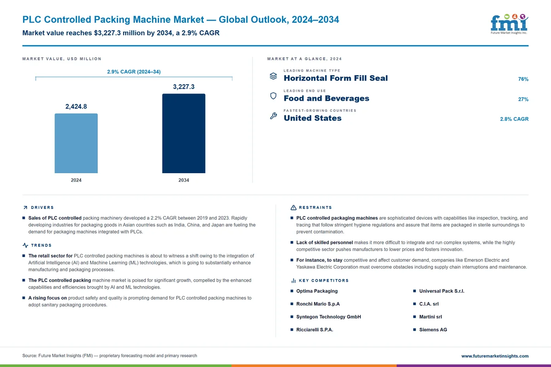The image size is (551, 367).
Task: Click the retail sector trend paragraph
Action: click(141, 263)
